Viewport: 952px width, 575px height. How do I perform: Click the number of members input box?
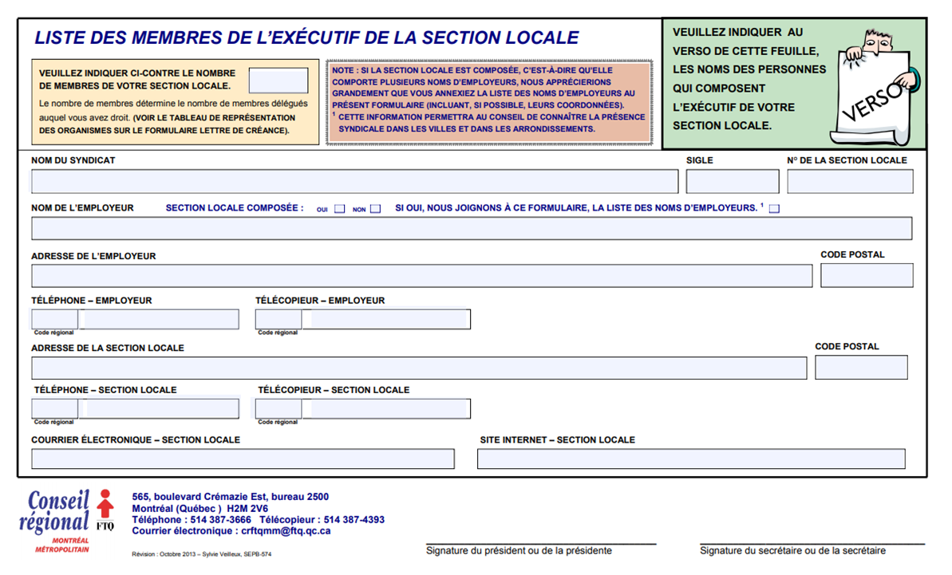pos(278,81)
